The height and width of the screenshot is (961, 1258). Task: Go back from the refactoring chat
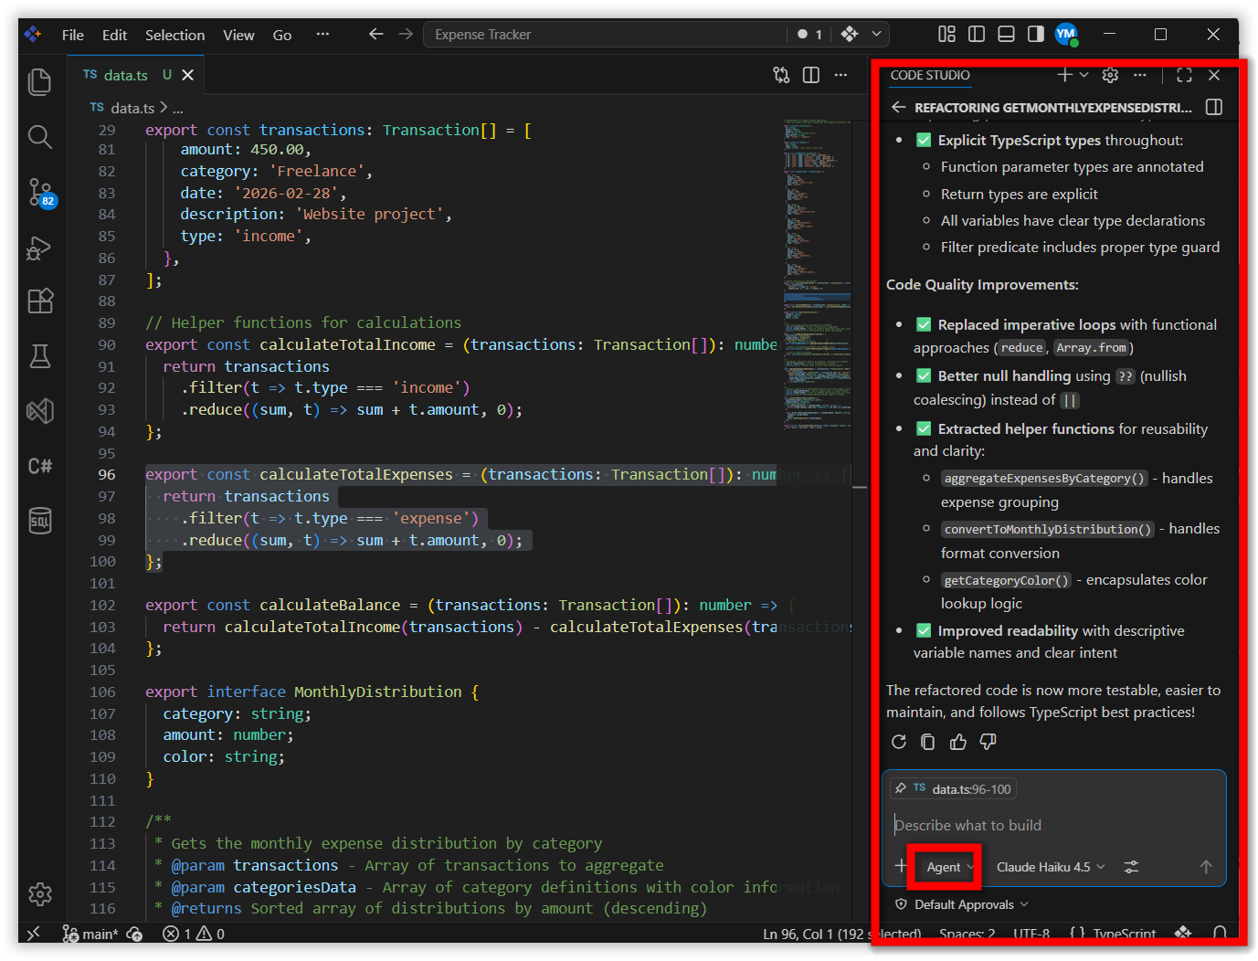point(899,107)
